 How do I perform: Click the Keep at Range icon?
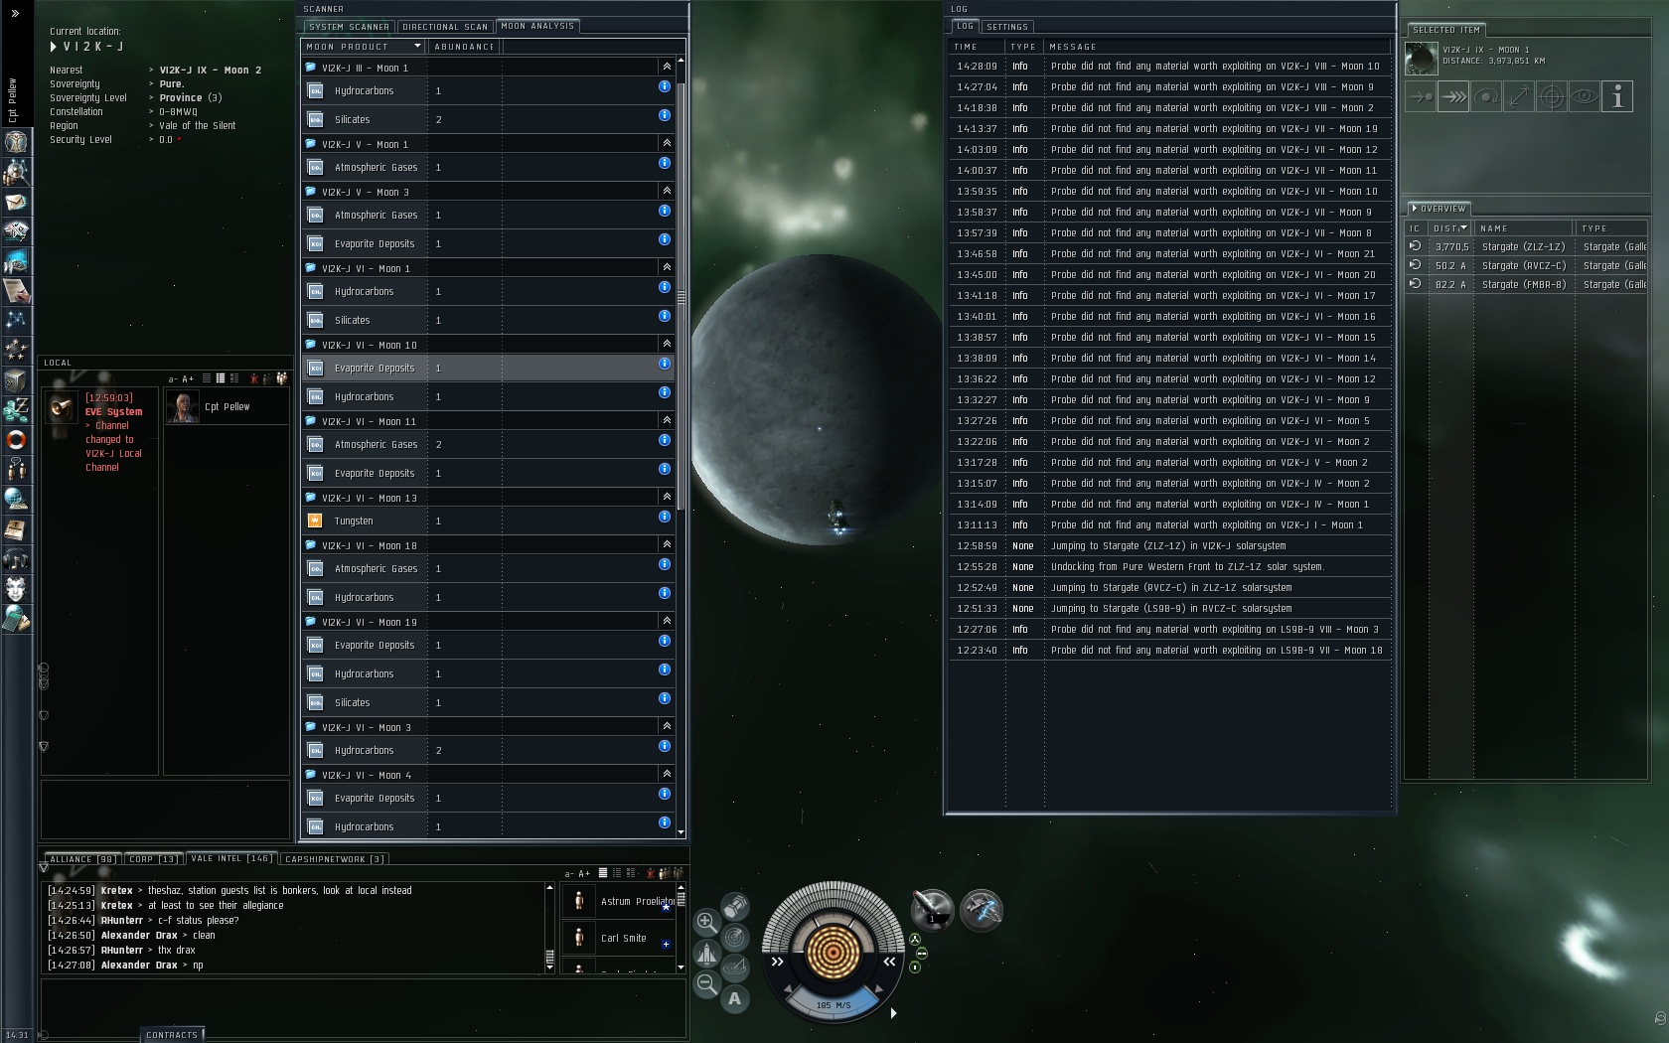(x=1519, y=96)
